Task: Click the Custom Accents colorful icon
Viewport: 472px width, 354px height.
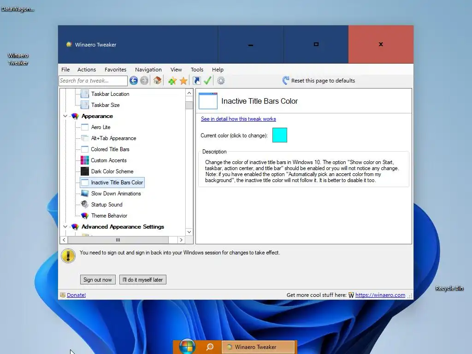Action: 85,160
